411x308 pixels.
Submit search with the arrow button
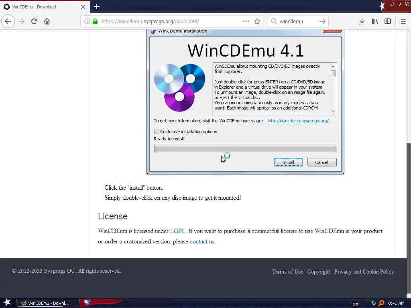pyautogui.click(x=323, y=21)
